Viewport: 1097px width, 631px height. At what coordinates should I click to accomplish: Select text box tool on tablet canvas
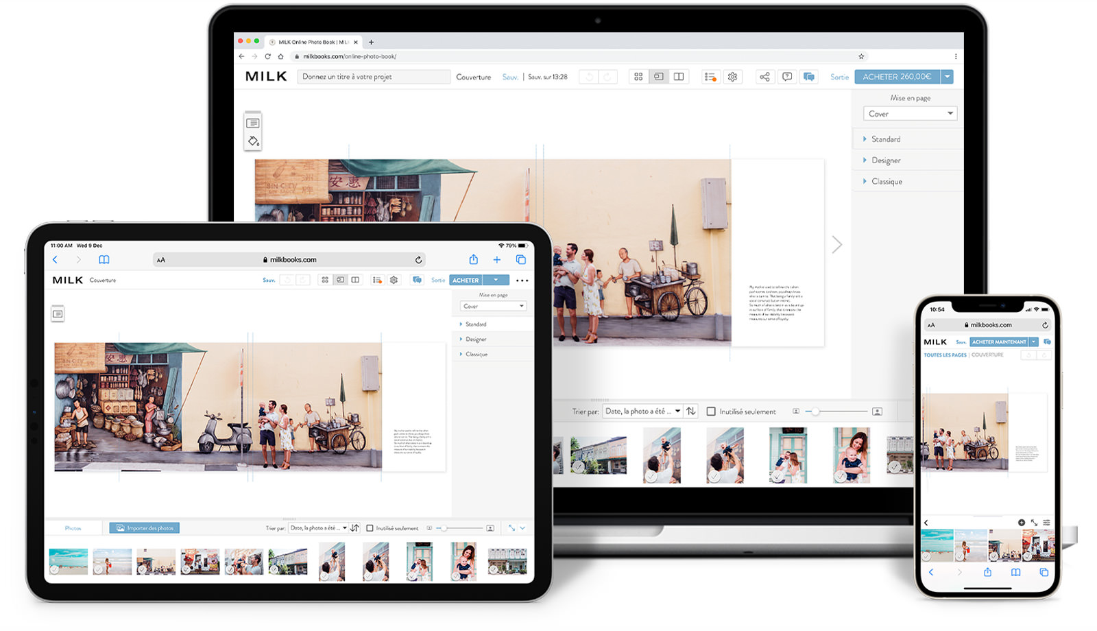[58, 314]
